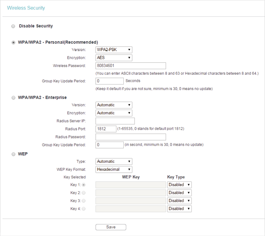Open the Personal Encryption dropdown showing AES
Image resolution: width=265 pixels, height=236 pixels.
pyautogui.click(x=114, y=58)
